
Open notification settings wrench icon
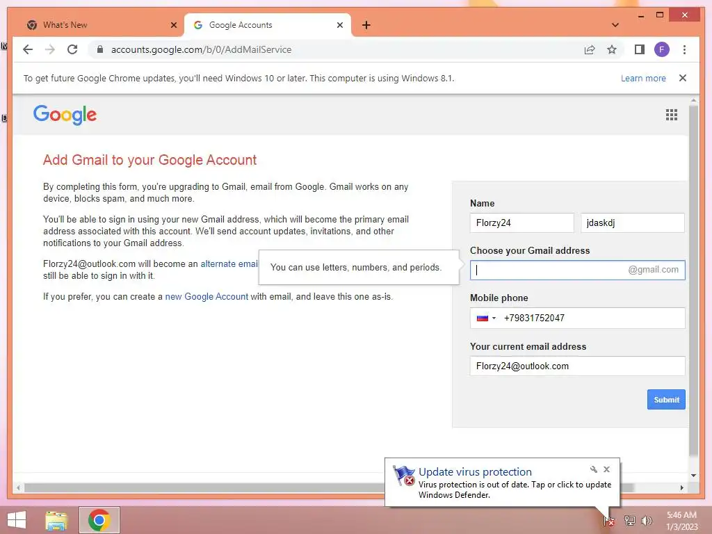(593, 469)
